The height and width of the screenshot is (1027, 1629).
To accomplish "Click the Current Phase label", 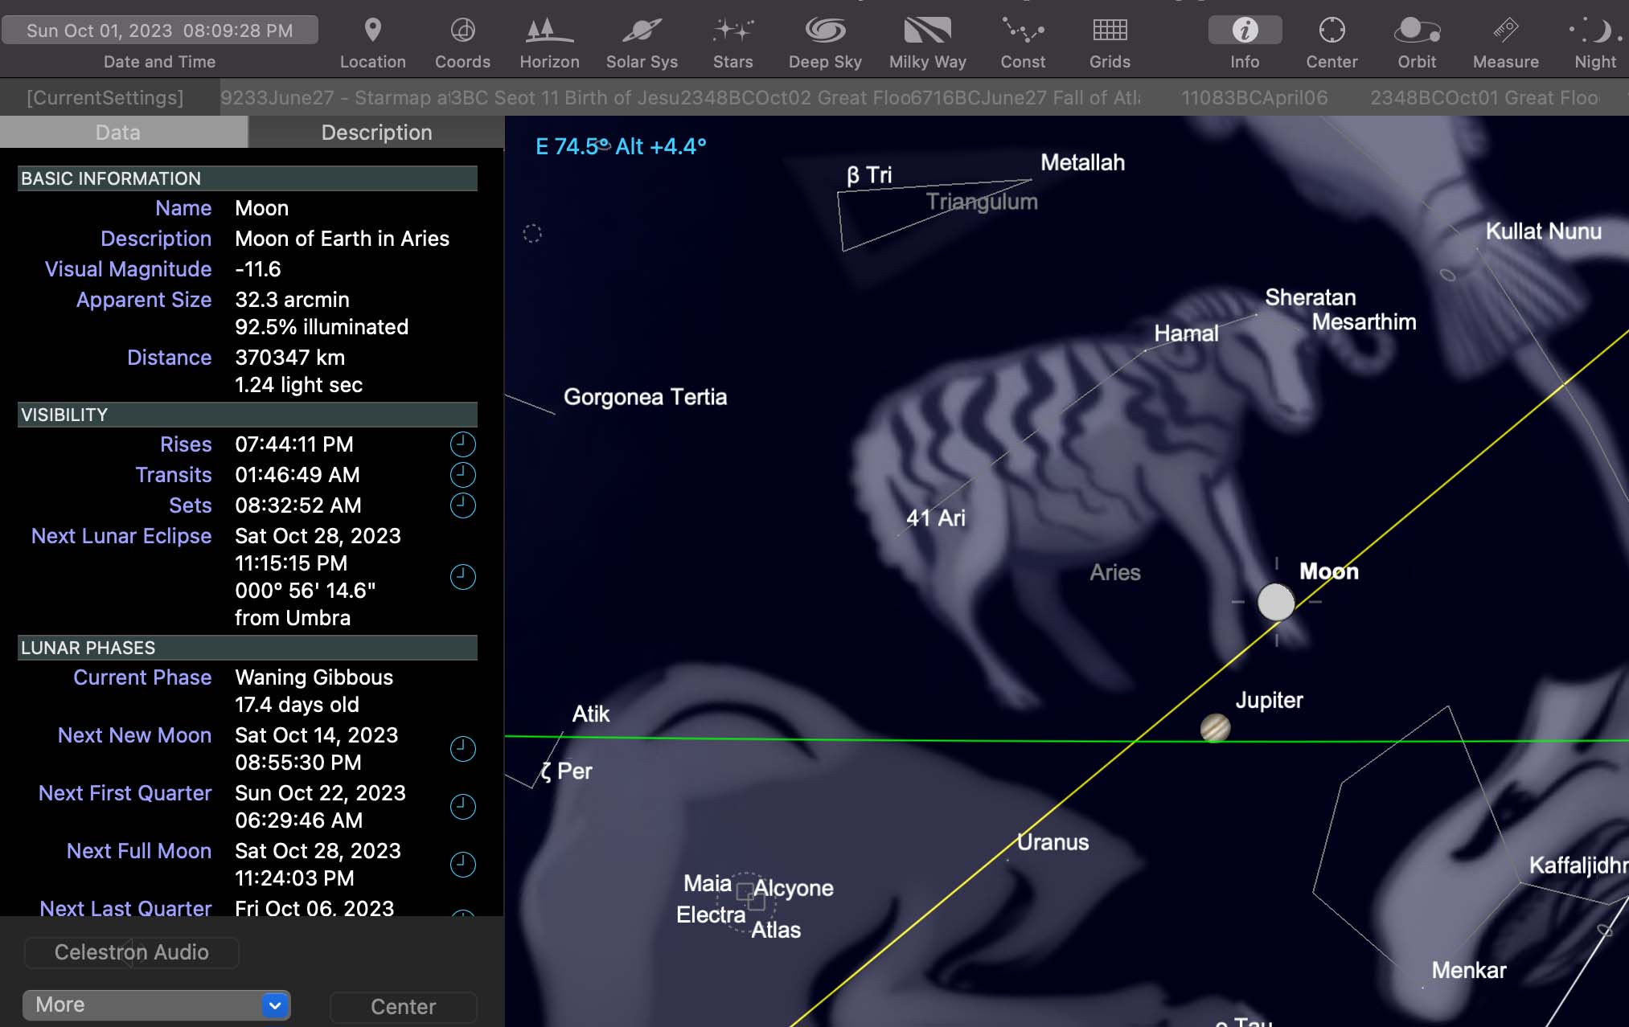I will tap(142, 677).
